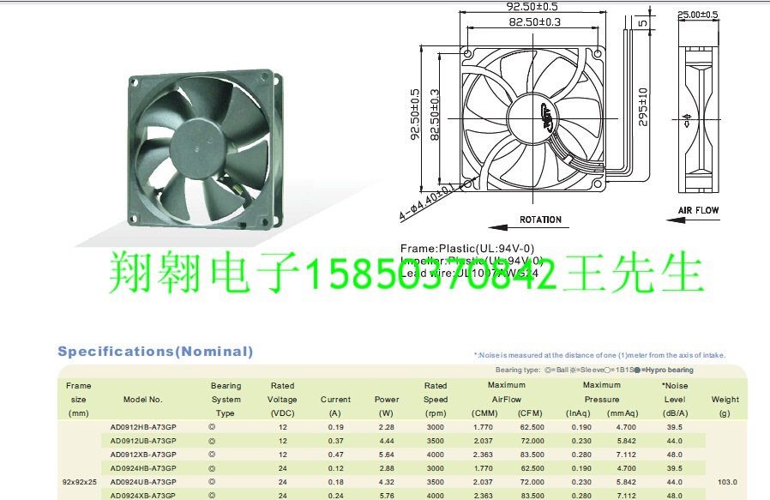Click the '25.00±0.5' thickness dimension
The width and height of the screenshot is (770, 500).
click(x=698, y=15)
